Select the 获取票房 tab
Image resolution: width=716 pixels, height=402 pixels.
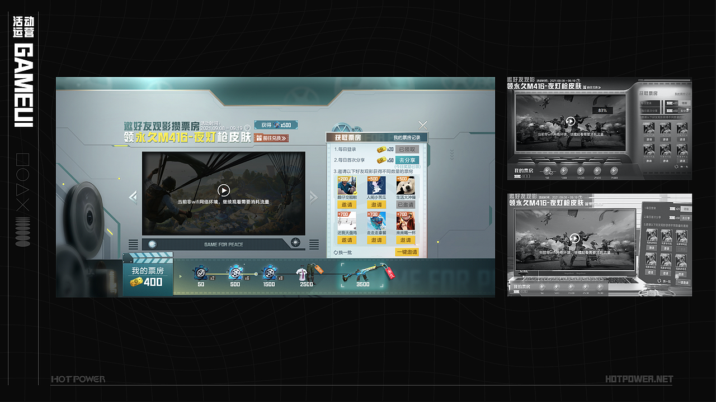click(348, 137)
